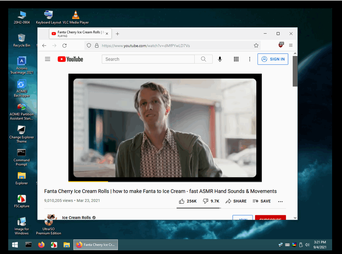
Task: Bookmark this page with star icon
Action: (256, 45)
